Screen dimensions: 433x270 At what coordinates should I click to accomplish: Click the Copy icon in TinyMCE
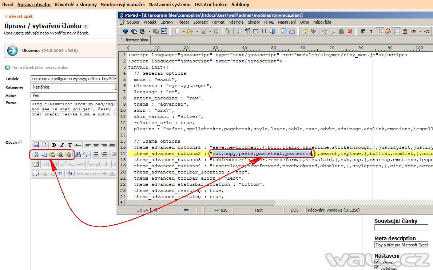(44, 155)
